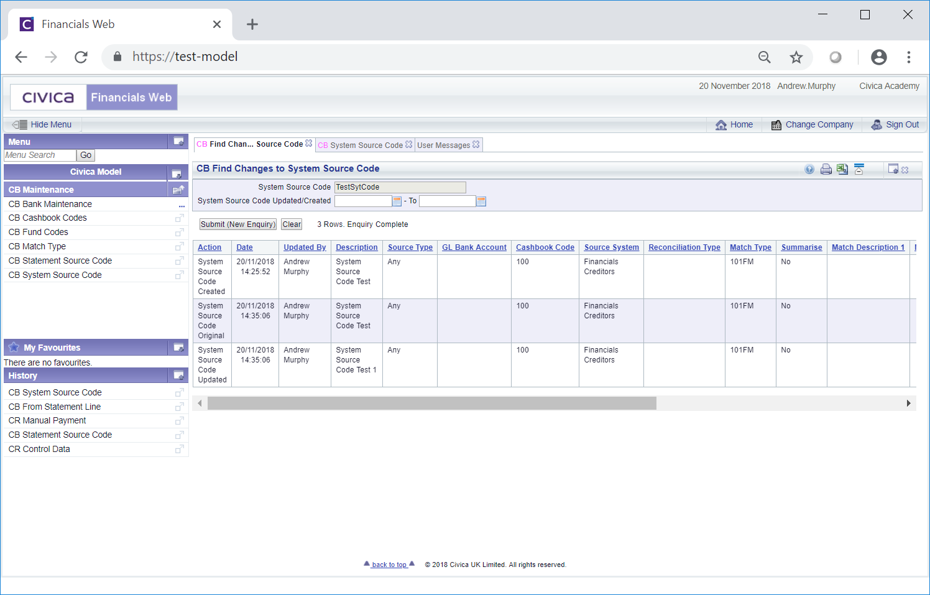Screen dimensions: 930x595
Task: Click the Change Company icon
Action: coord(776,125)
